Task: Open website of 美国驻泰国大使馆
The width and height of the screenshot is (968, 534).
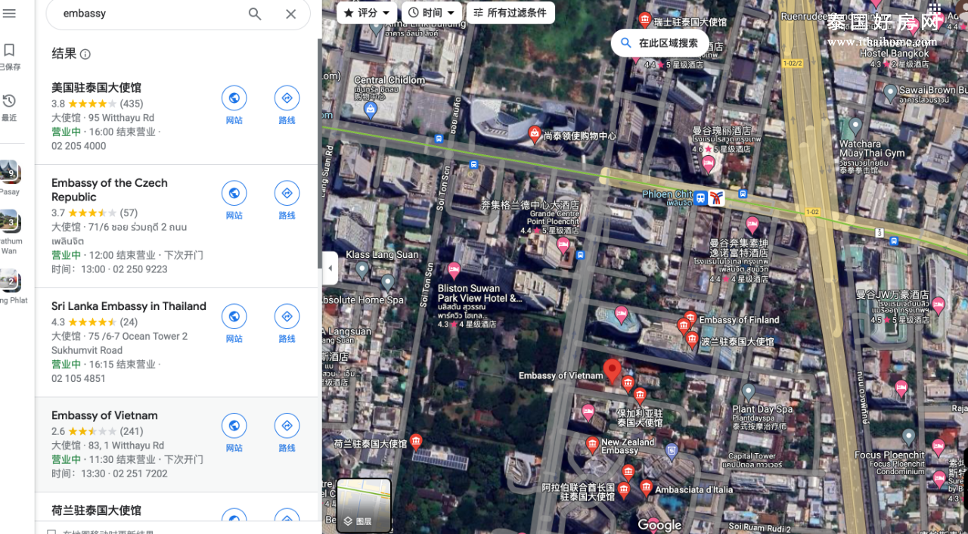Action: [234, 98]
